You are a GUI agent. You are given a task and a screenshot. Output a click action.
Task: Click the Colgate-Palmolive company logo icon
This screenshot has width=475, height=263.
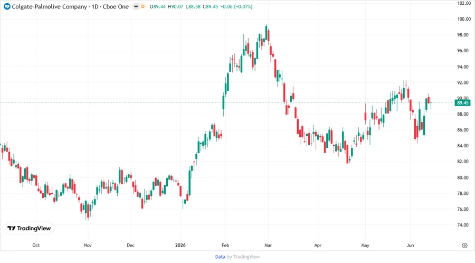tap(7, 6)
